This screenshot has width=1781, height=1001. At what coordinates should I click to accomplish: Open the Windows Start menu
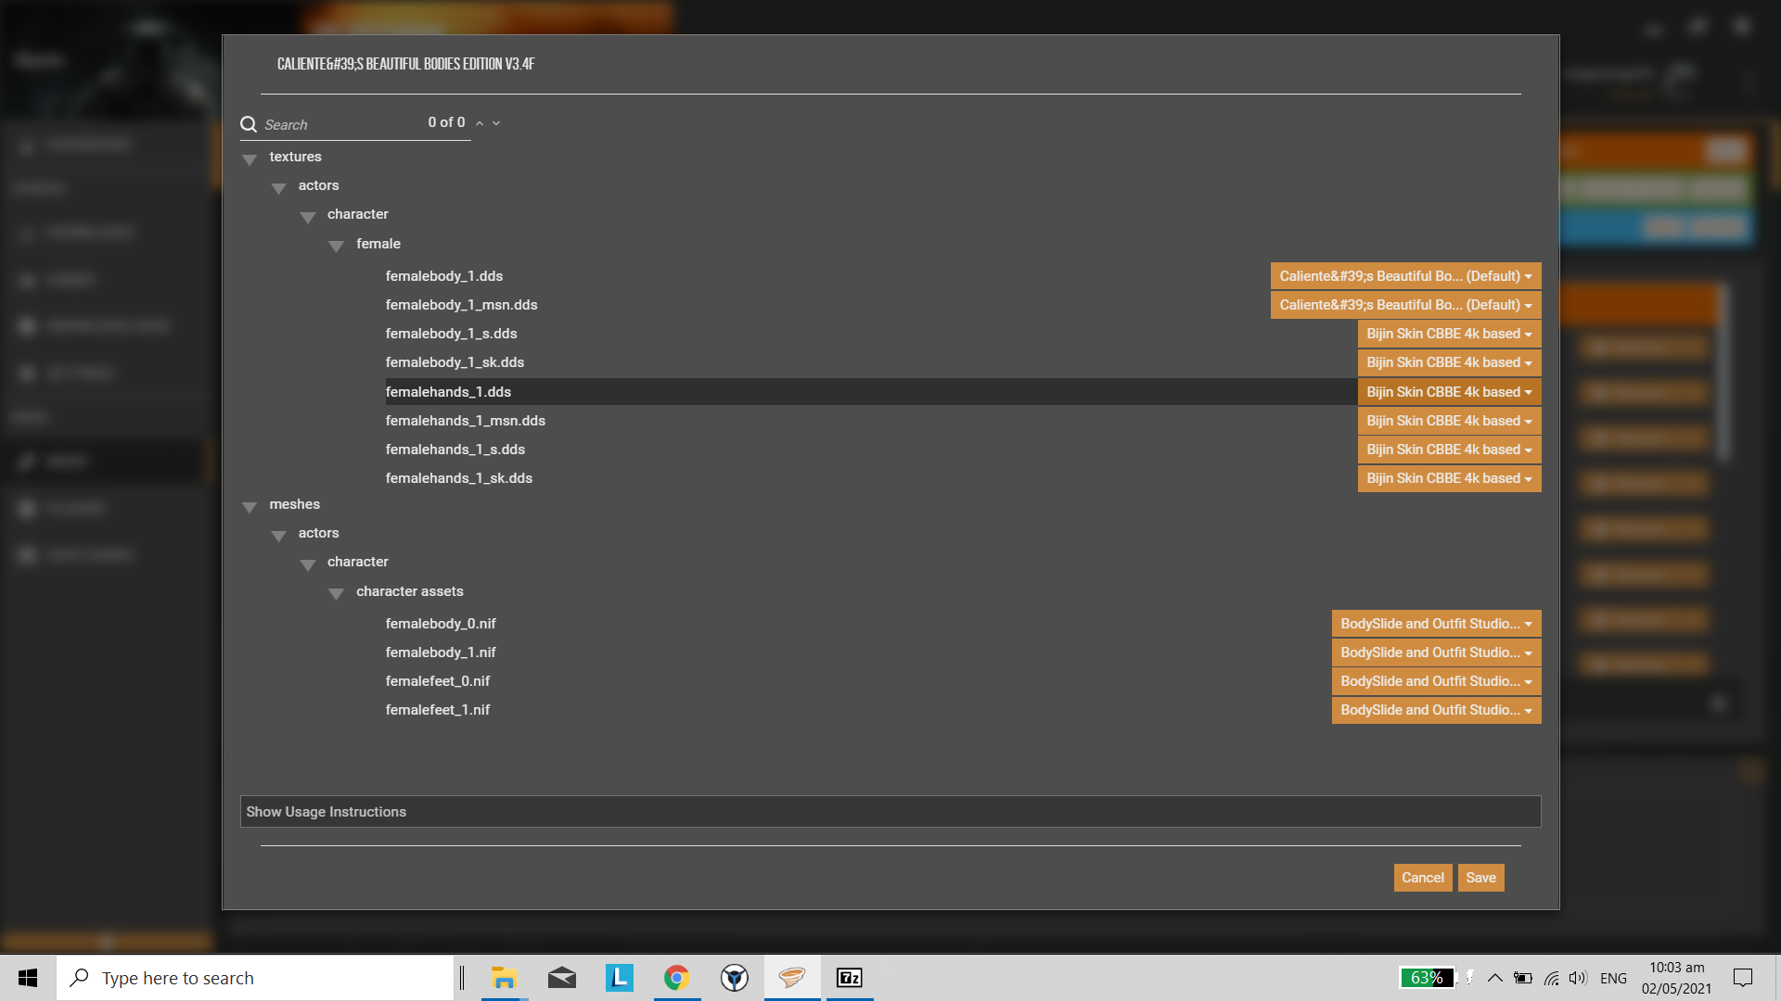(28, 978)
